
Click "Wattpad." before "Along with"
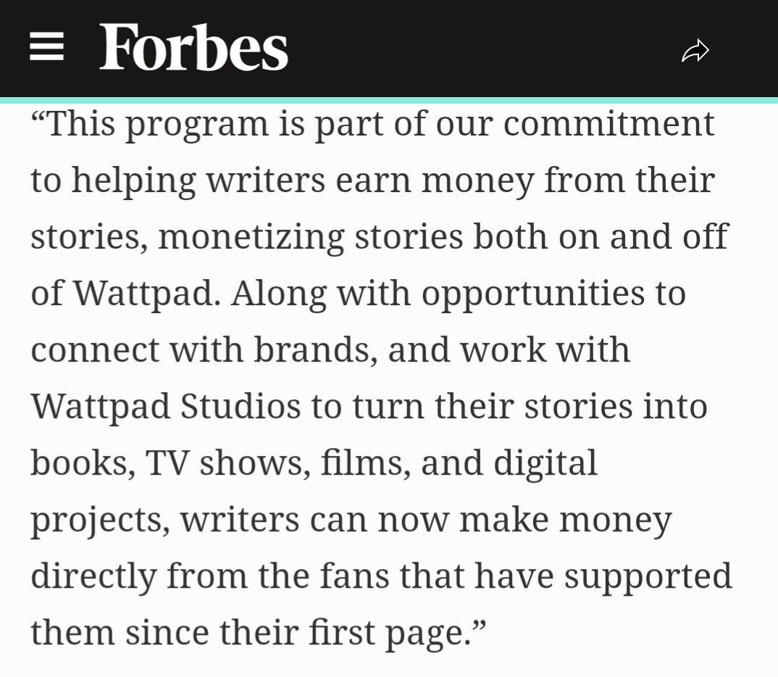pos(147,294)
